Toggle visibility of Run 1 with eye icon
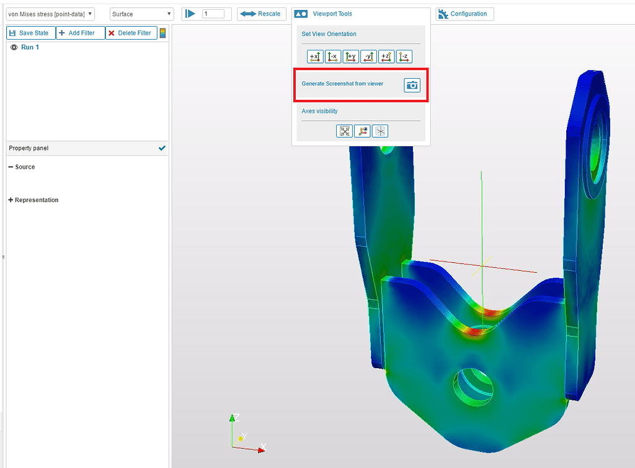Viewport: 635px width, 468px height. [x=14, y=47]
